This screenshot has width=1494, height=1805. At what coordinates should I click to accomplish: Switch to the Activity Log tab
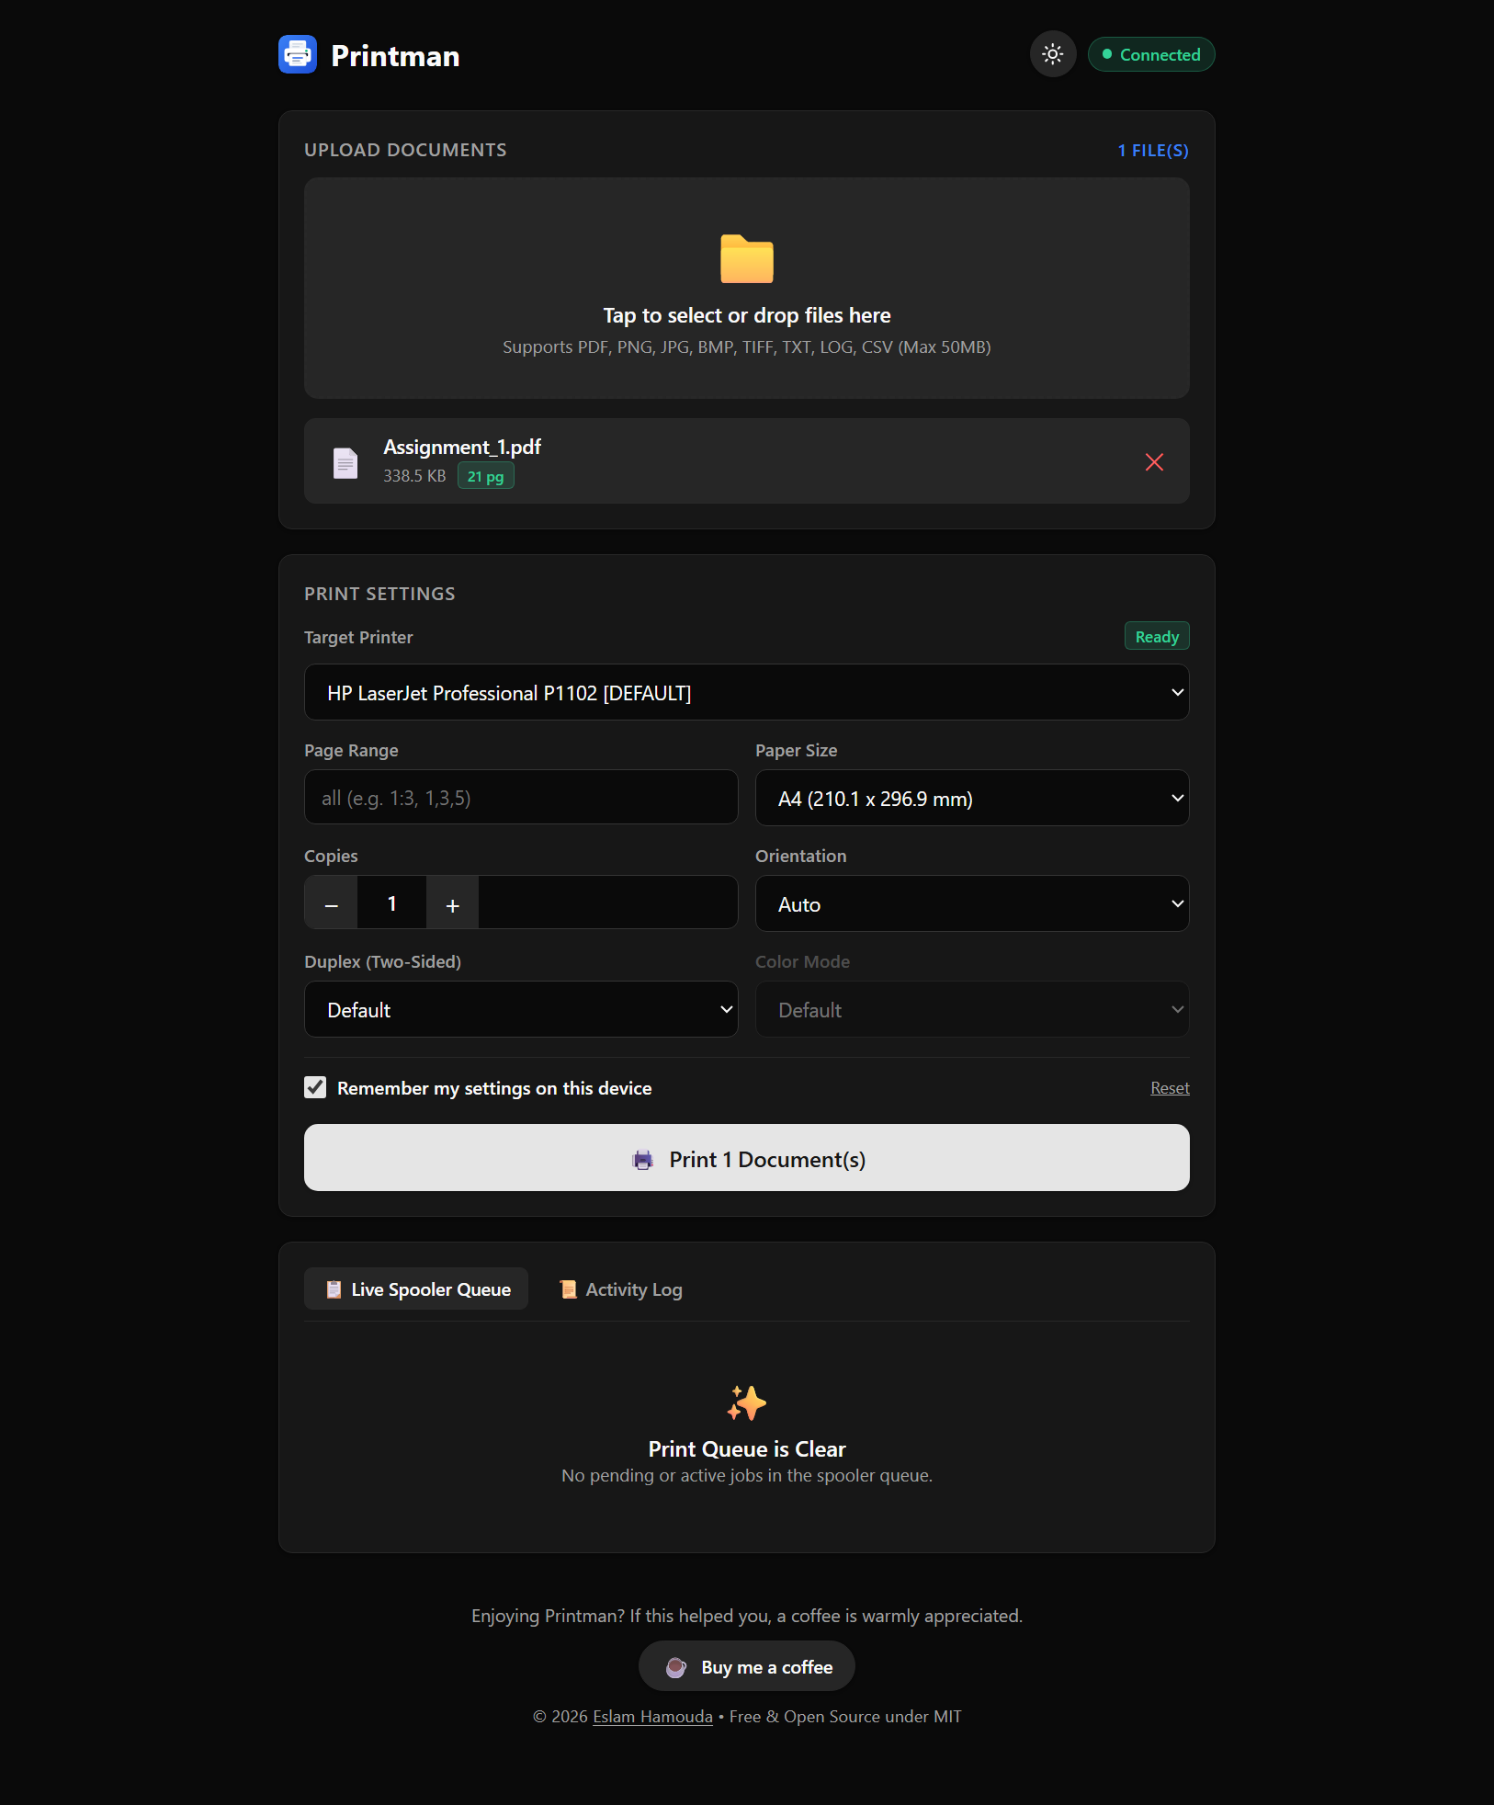coord(620,1288)
